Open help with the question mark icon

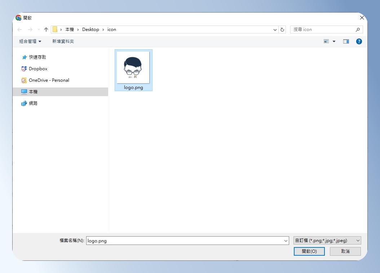point(359,41)
